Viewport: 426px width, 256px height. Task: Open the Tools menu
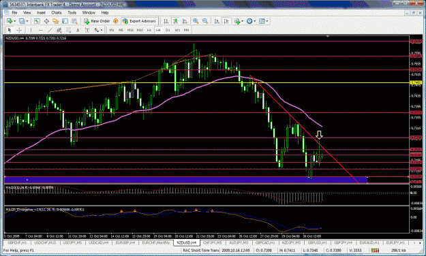coord(72,12)
